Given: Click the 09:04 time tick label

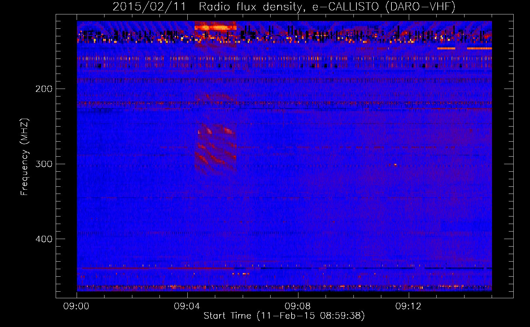Looking at the screenshot, I should tap(187, 306).
